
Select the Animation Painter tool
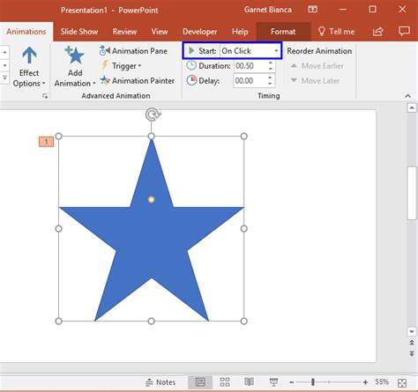coord(138,81)
